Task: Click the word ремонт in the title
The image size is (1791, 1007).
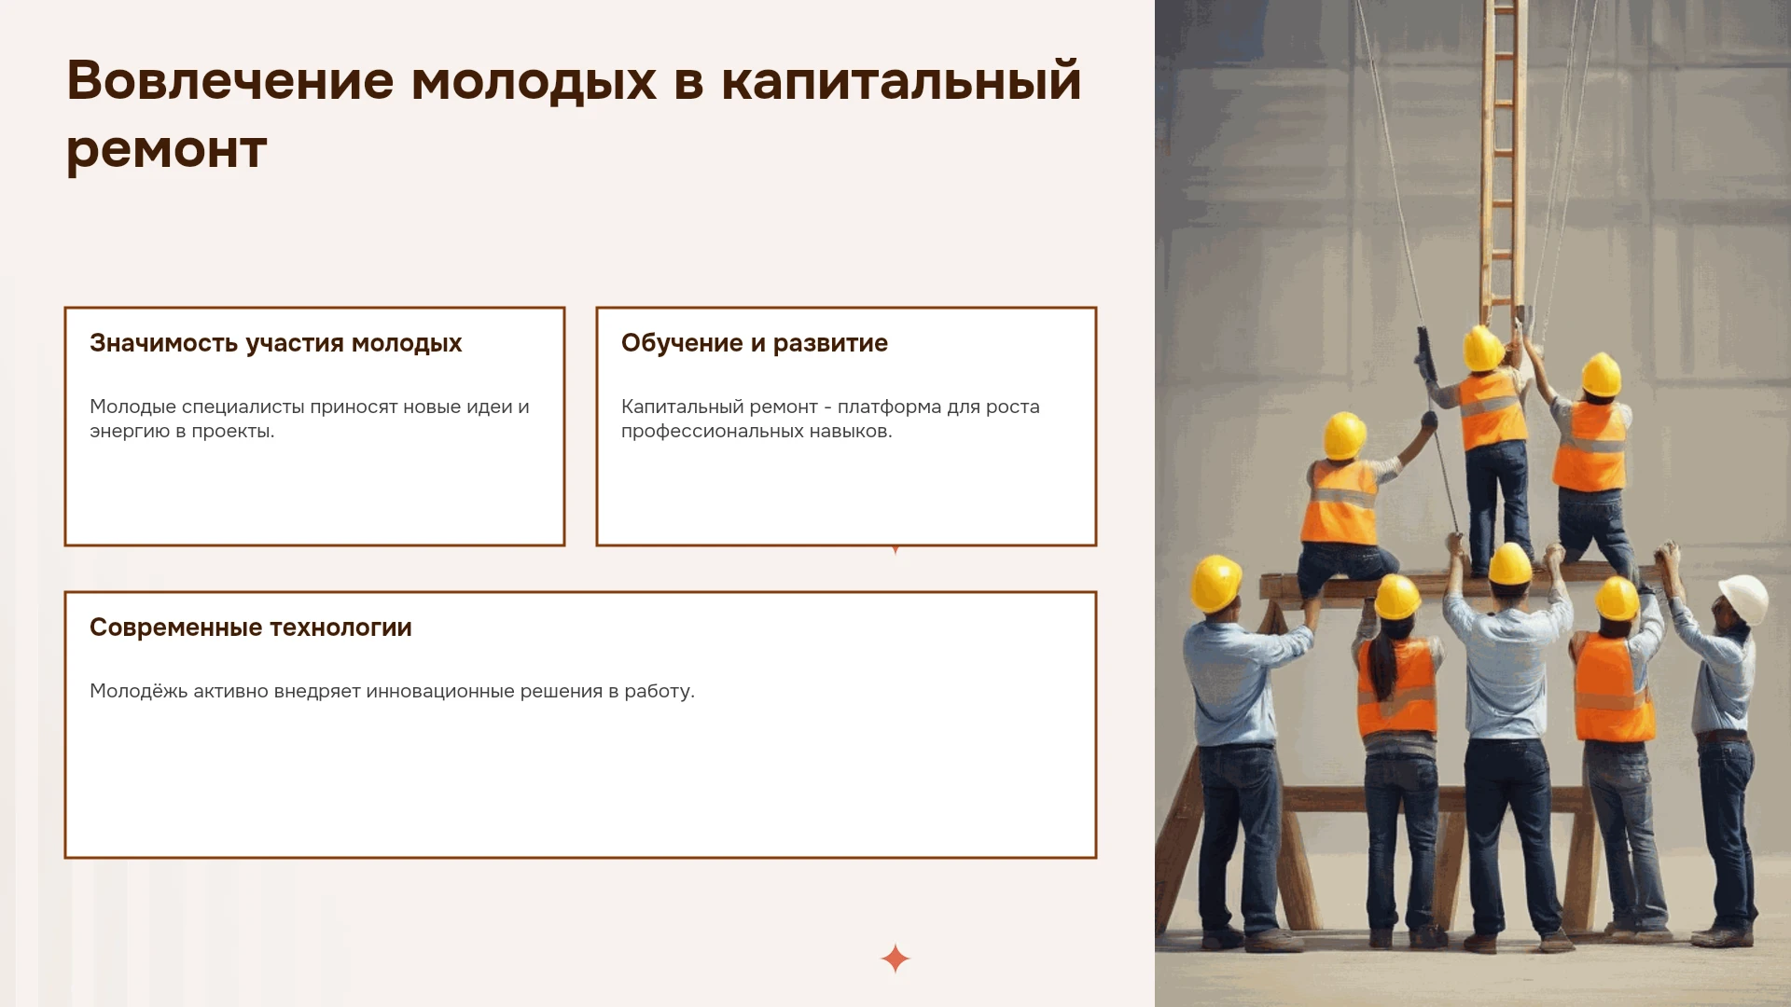Action: tap(167, 150)
